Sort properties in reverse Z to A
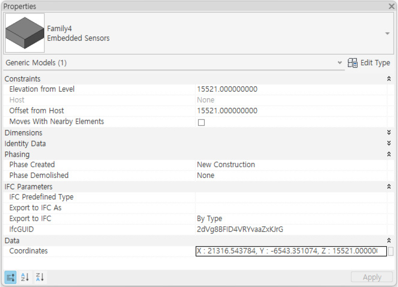The height and width of the screenshot is (287, 398). pyautogui.click(x=40, y=277)
